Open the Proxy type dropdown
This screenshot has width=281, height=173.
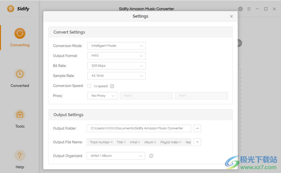click(x=102, y=95)
